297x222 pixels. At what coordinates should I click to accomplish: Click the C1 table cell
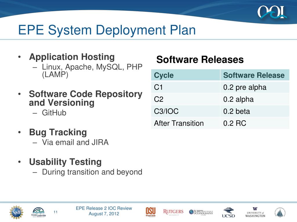186,87
